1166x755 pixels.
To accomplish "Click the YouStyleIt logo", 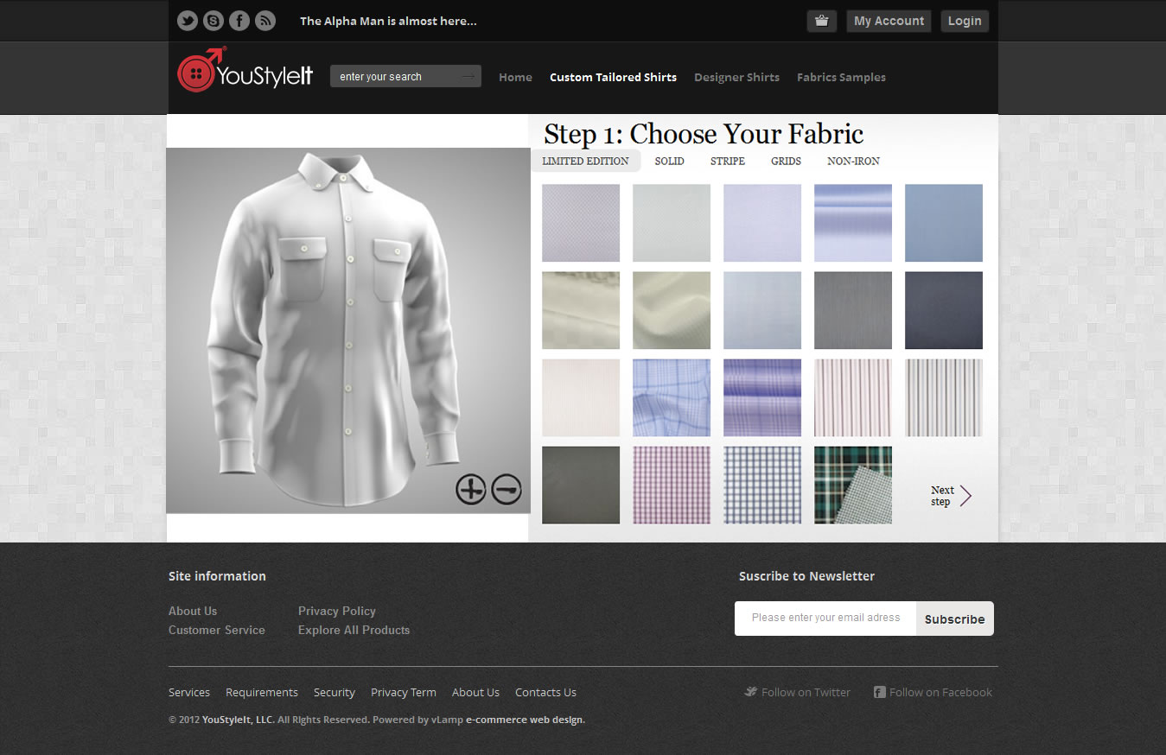I will click(x=245, y=73).
